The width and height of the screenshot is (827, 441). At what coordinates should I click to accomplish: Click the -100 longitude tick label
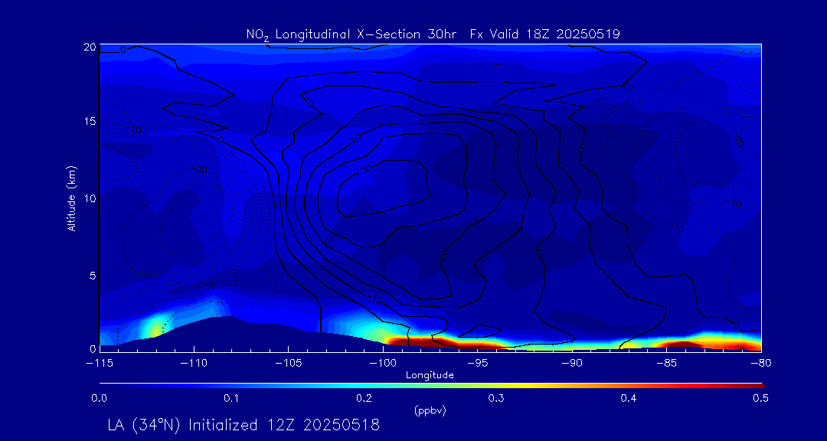[382, 364]
